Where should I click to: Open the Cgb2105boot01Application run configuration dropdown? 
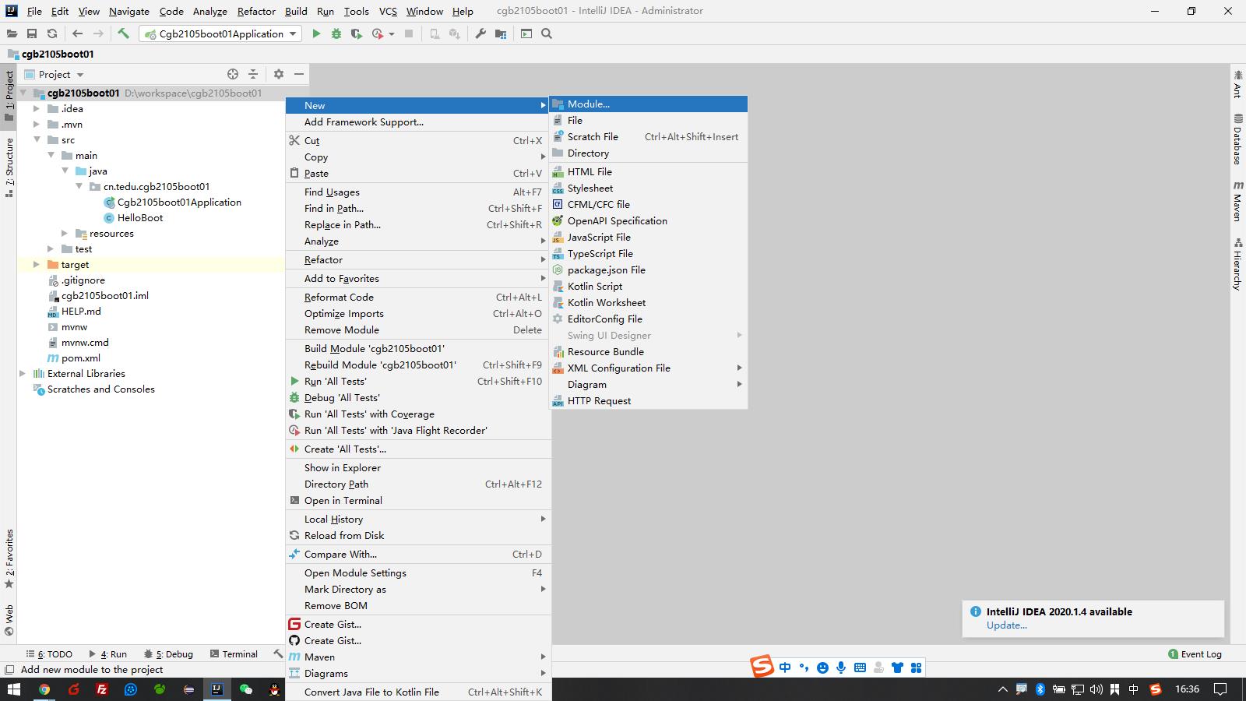220,33
